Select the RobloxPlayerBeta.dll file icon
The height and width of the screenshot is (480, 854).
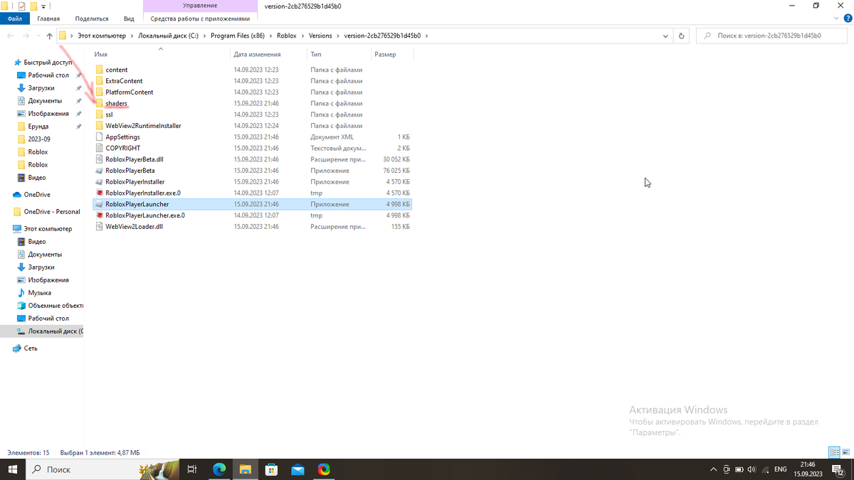tap(99, 159)
